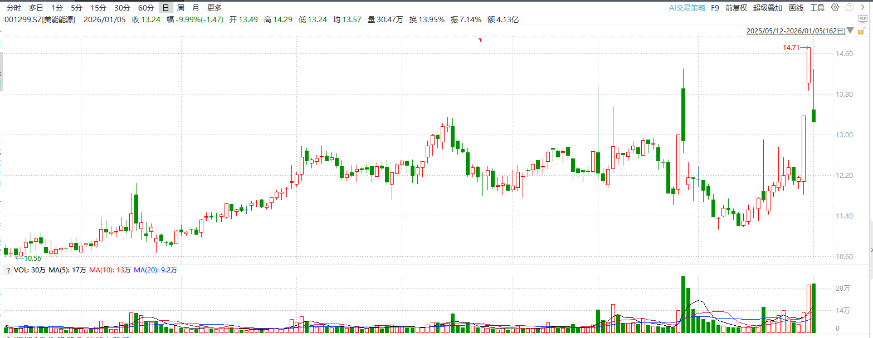873x338 pixels.
Task: Click change value -9.99%(-1.47)
Action: click(x=199, y=19)
